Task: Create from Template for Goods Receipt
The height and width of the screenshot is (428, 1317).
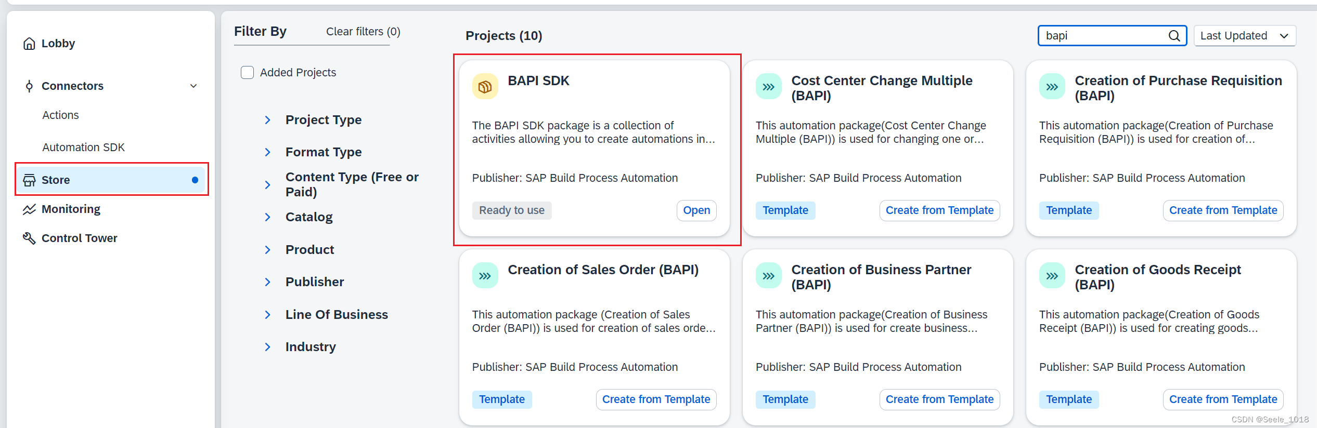Action: [1223, 399]
